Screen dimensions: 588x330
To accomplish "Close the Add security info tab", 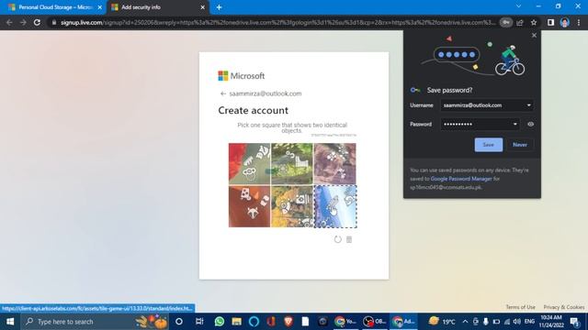I will 202,7.
